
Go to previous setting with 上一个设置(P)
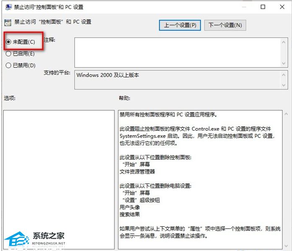coord(180,25)
